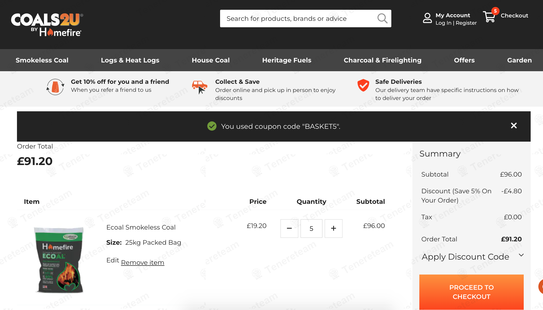Click the Safe Deliveries heading
Screen dimensions: 543x310
(x=399, y=81)
